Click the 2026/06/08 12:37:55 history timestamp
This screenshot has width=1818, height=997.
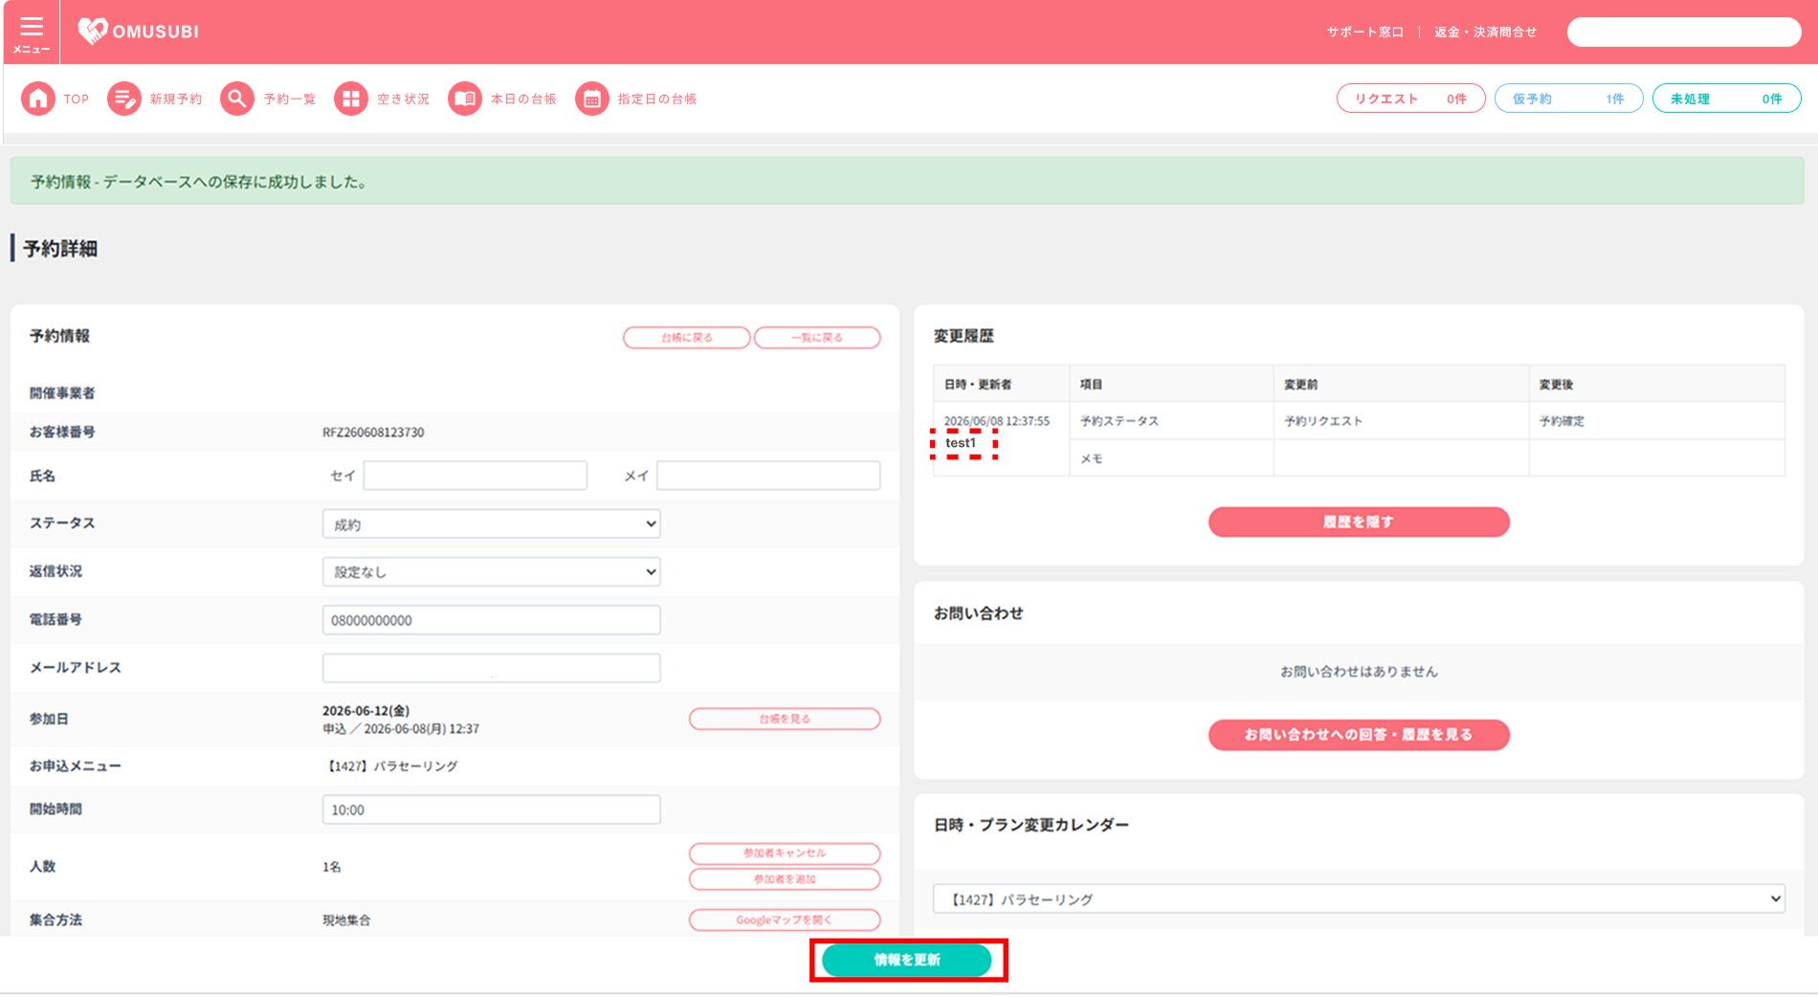(996, 421)
